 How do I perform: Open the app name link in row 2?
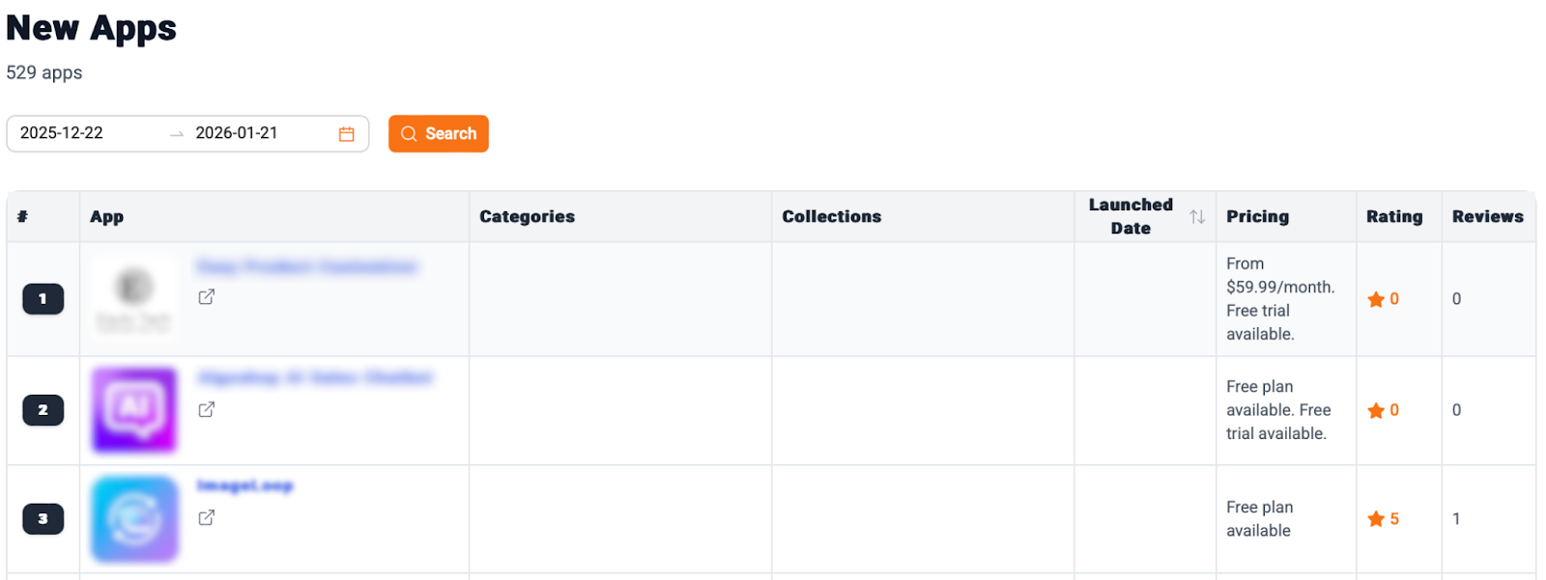pos(315,377)
